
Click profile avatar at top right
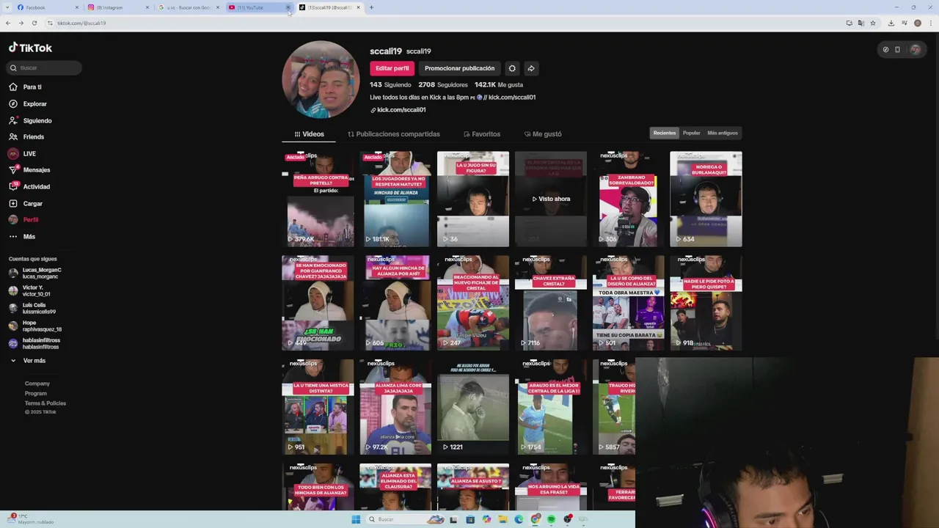click(915, 49)
